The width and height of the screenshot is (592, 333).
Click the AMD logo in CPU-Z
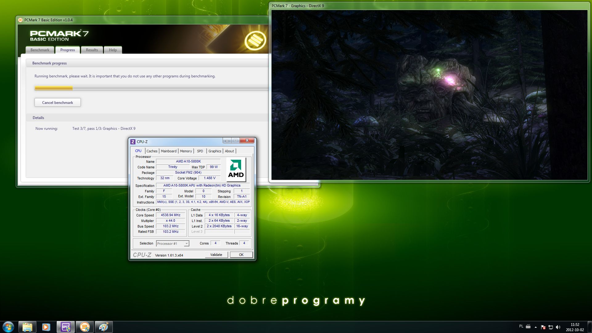pyautogui.click(x=236, y=169)
